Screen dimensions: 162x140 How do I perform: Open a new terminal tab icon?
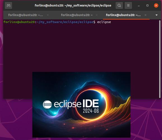click(8, 6)
